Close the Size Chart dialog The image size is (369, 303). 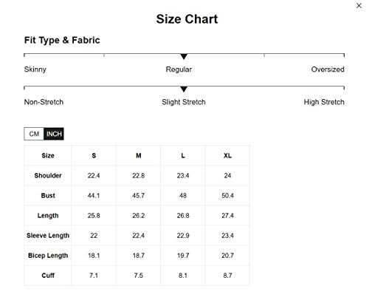(359, 6)
